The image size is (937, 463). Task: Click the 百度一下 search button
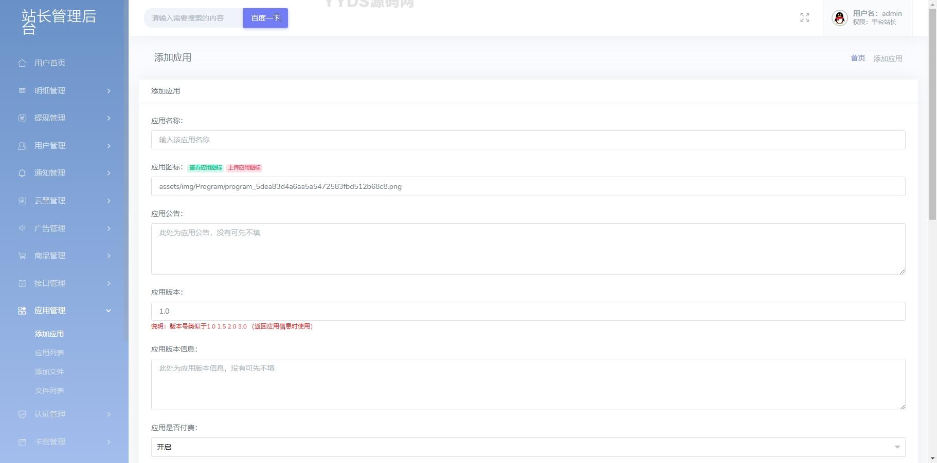point(265,18)
